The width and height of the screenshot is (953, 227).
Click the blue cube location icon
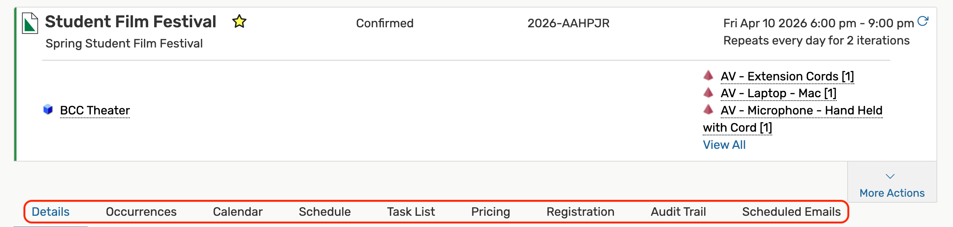pos(48,110)
